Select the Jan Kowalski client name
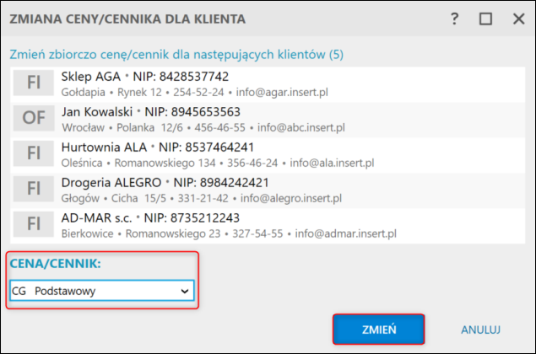 tap(97, 112)
